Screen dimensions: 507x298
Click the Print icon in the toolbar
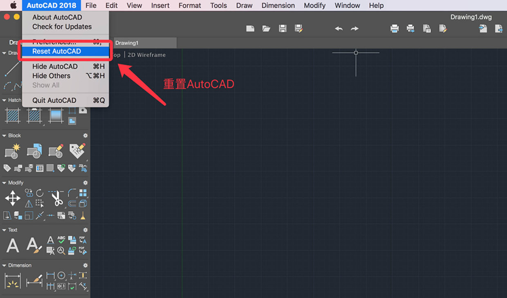click(x=395, y=28)
